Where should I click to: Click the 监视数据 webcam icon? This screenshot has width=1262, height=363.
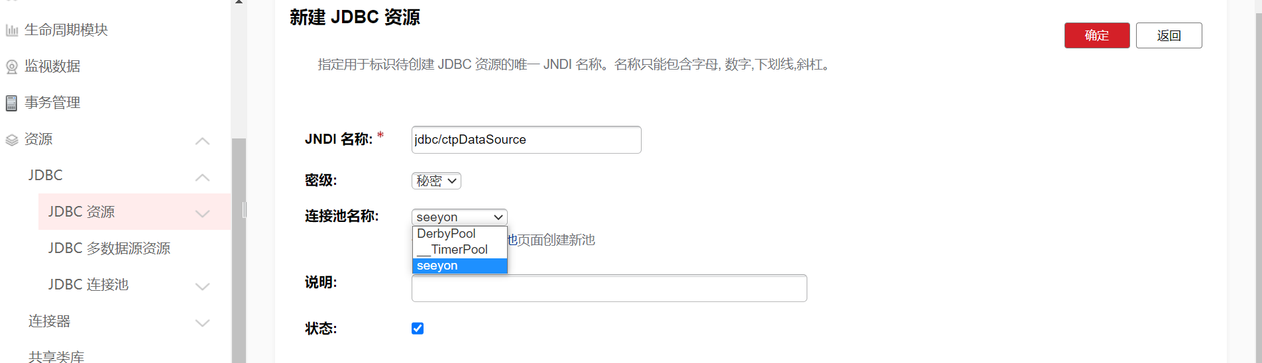(11, 67)
